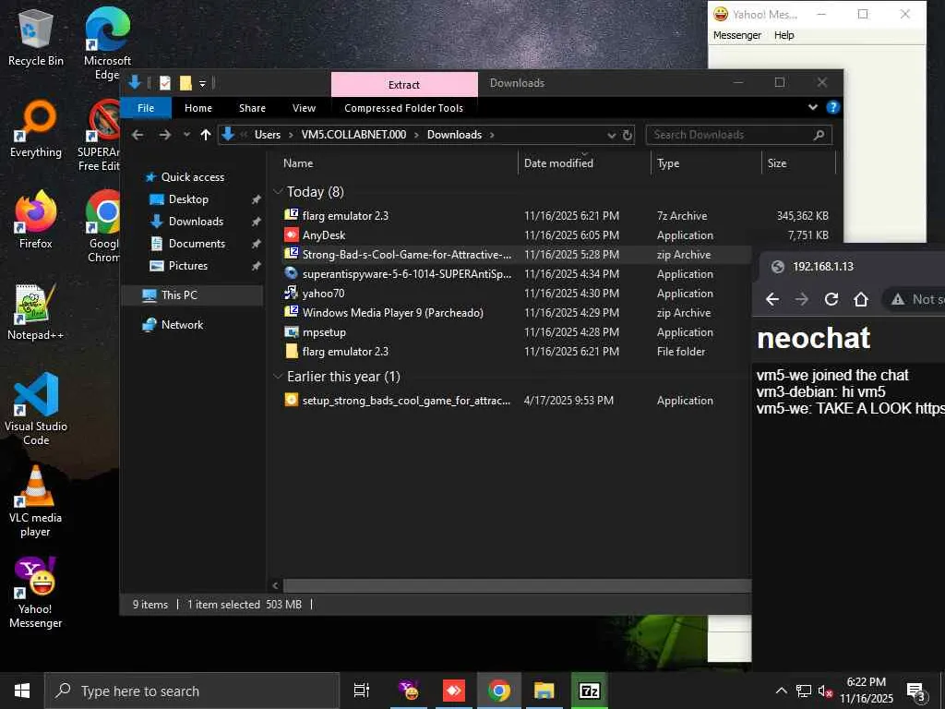Open the Messenger menu in Yahoo window
945x709 pixels.
(736, 35)
